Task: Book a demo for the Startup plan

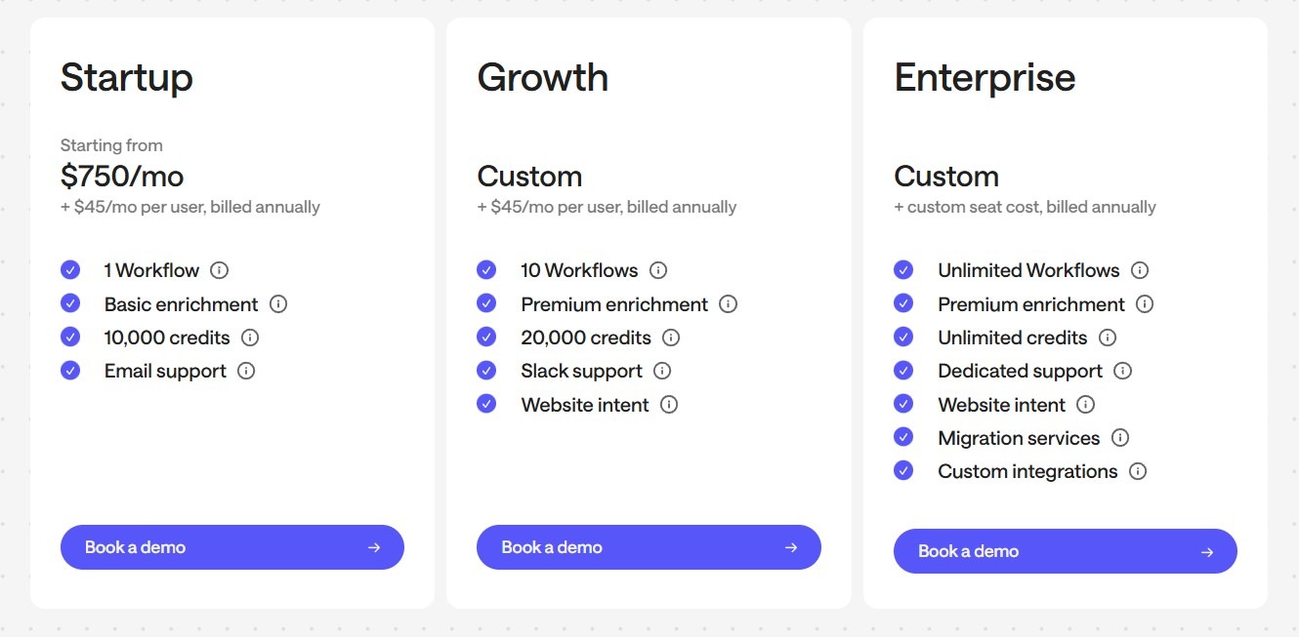Action: 232,547
